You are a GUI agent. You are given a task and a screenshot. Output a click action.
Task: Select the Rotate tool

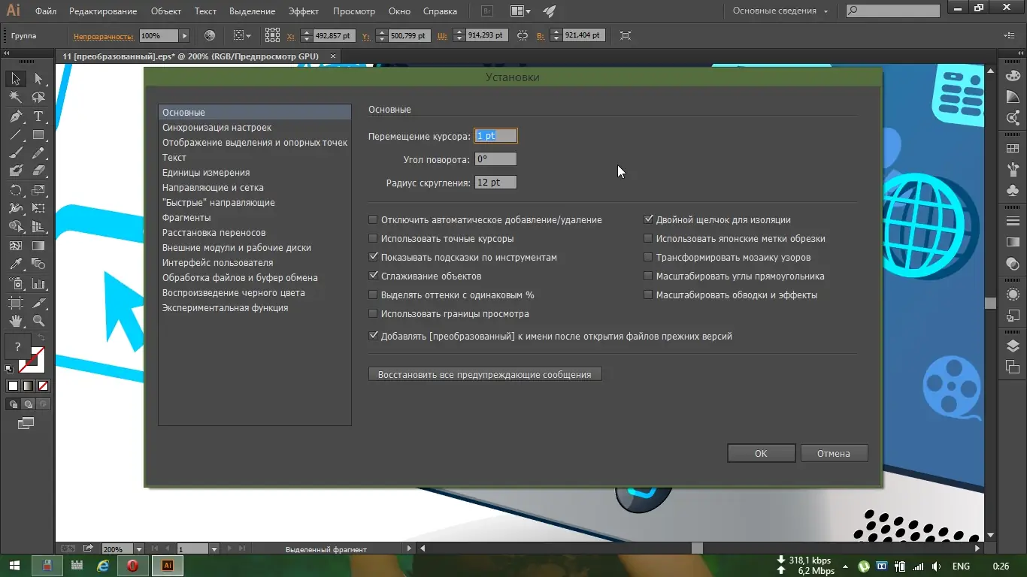tap(16, 190)
